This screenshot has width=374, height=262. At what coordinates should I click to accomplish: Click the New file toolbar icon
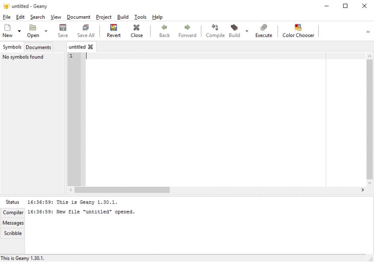8,28
